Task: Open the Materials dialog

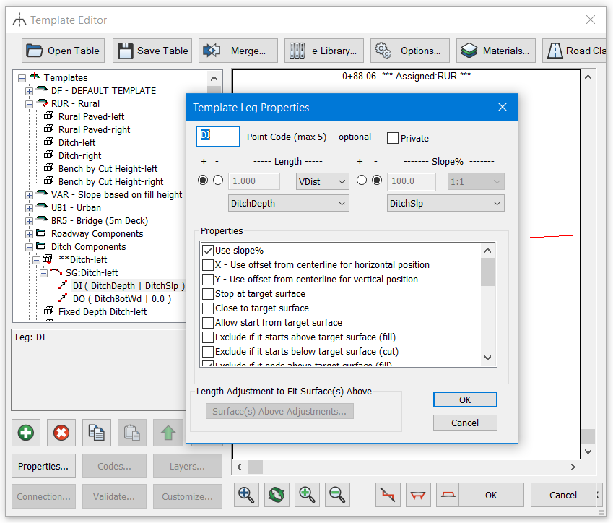Action: click(x=496, y=51)
